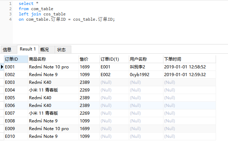Click 小米 11 青春版 in row E007

click(x=53, y=113)
